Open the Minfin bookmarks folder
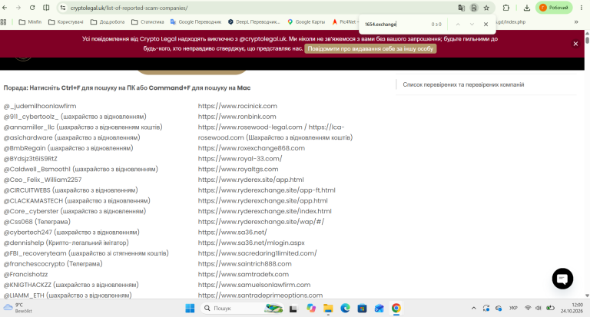This screenshot has height=317, width=590. pos(30,21)
